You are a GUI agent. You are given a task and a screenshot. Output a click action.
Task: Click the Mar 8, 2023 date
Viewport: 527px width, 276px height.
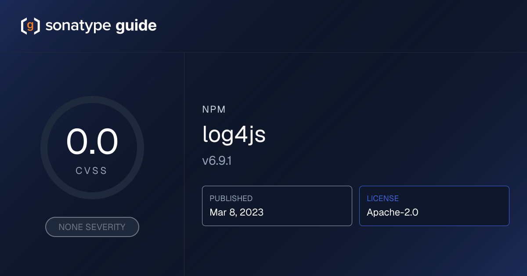click(236, 212)
